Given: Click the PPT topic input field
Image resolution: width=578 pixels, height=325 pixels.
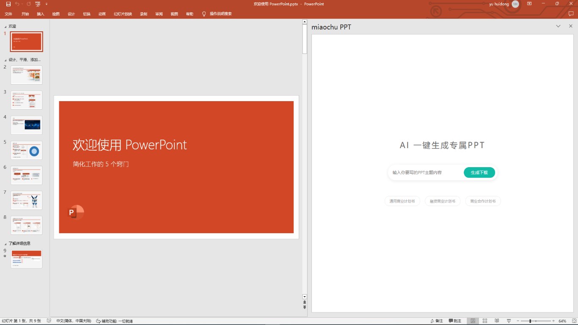Looking at the screenshot, I should pos(426,173).
